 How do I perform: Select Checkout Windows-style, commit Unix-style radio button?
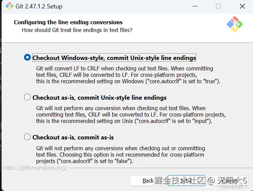click(x=27, y=58)
